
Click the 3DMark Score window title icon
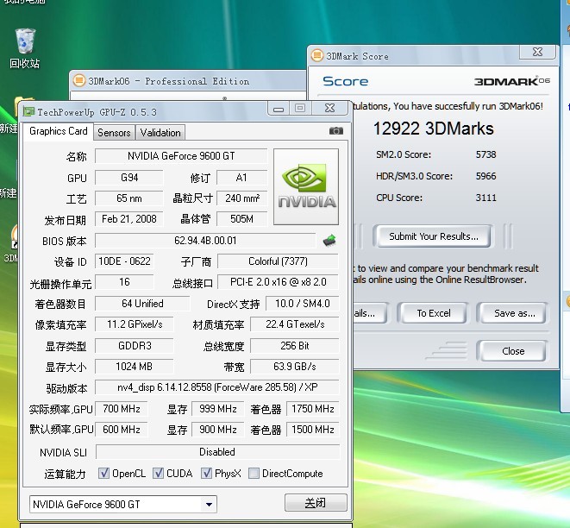tap(317, 55)
